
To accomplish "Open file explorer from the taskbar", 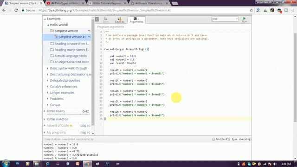I will 37,164.
